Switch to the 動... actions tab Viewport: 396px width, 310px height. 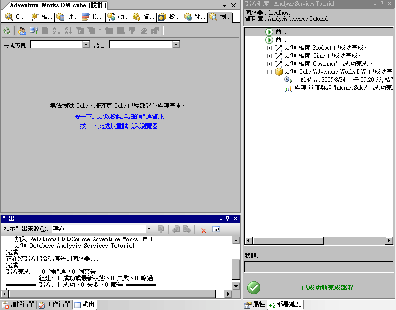[118, 17]
